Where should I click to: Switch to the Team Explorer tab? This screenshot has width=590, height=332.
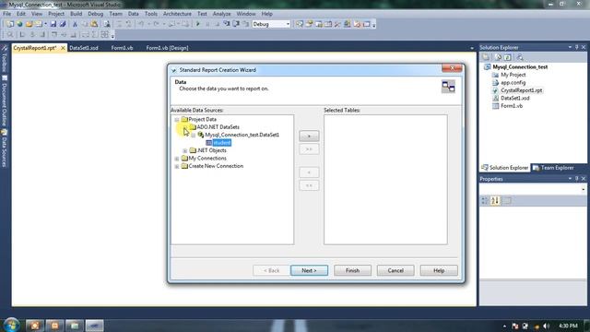(x=553, y=168)
